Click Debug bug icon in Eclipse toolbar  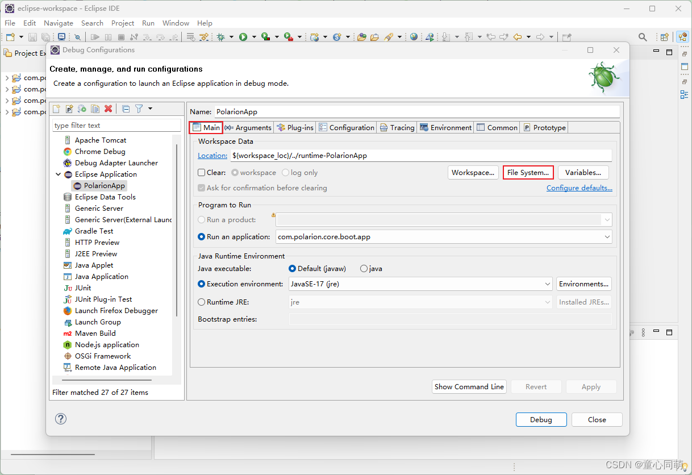pos(220,37)
